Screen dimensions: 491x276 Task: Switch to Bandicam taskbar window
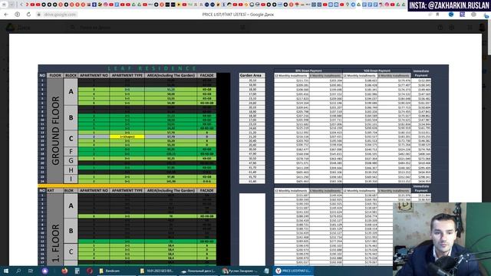click(116, 271)
